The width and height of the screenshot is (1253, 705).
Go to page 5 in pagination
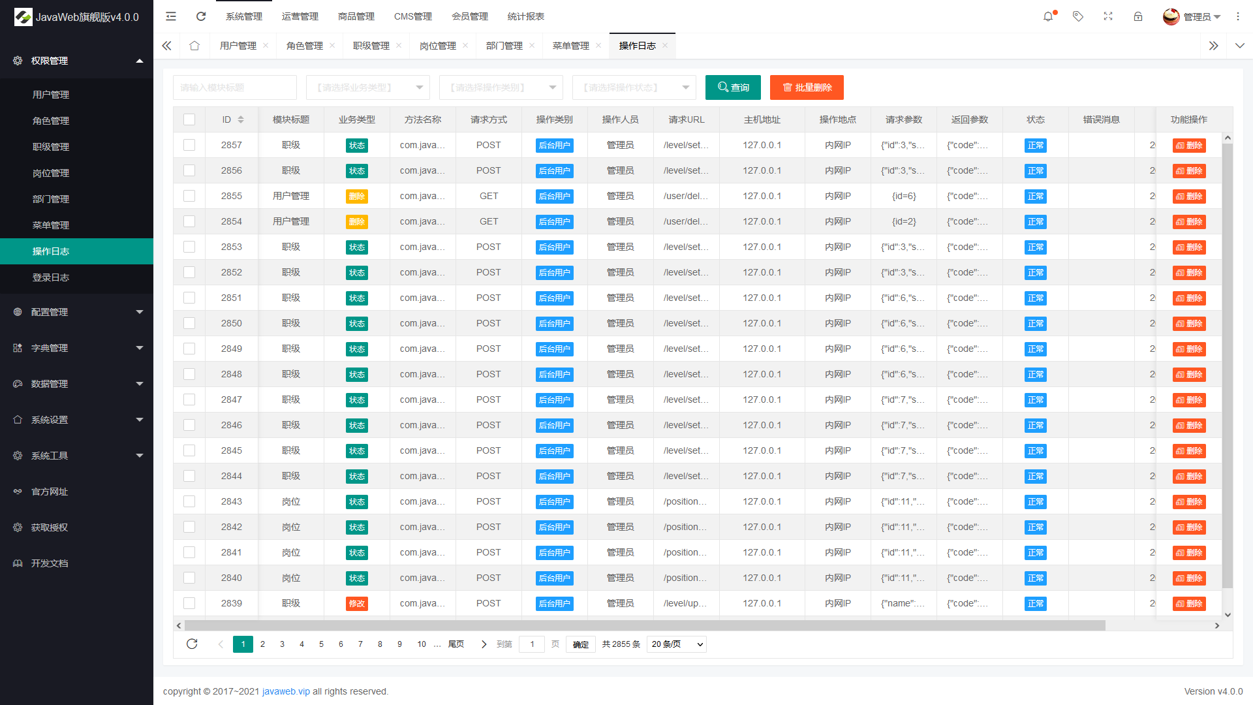click(x=321, y=644)
